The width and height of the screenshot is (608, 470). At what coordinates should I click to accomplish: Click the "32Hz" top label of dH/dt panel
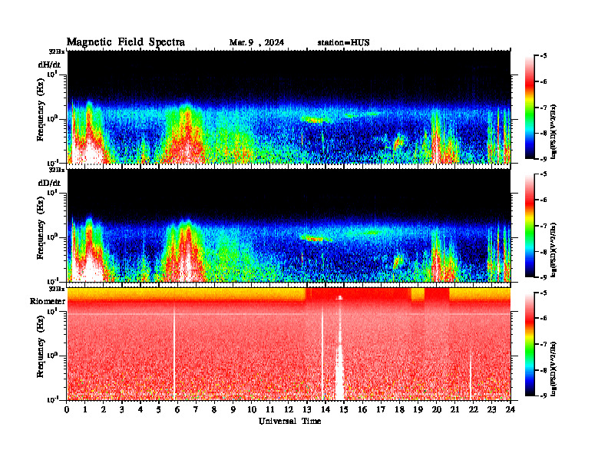[x=57, y=51]
